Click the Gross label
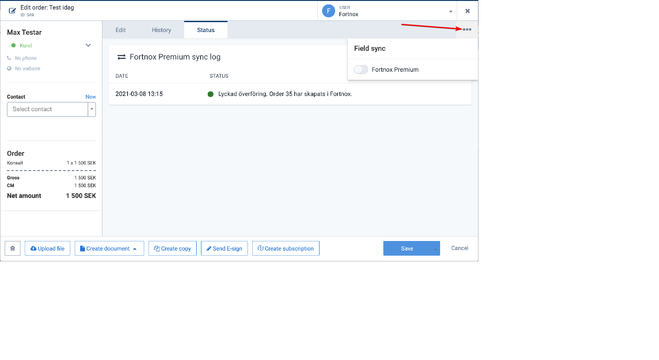Image resolution: width=659 pixels, height=360 pixels. tap(13, 178)
